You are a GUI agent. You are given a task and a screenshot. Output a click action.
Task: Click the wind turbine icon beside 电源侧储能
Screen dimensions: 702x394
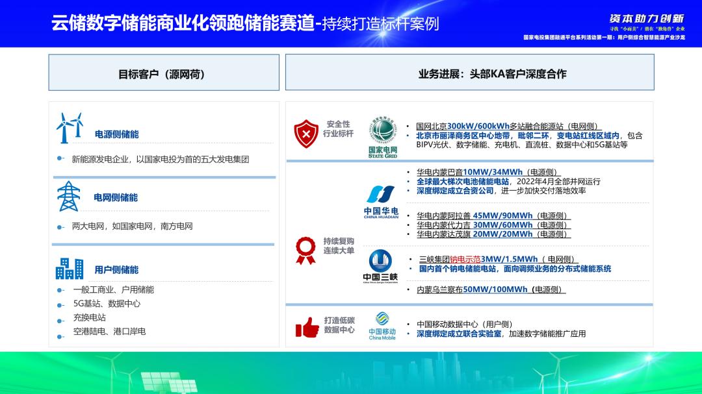[x=70, y=128]
